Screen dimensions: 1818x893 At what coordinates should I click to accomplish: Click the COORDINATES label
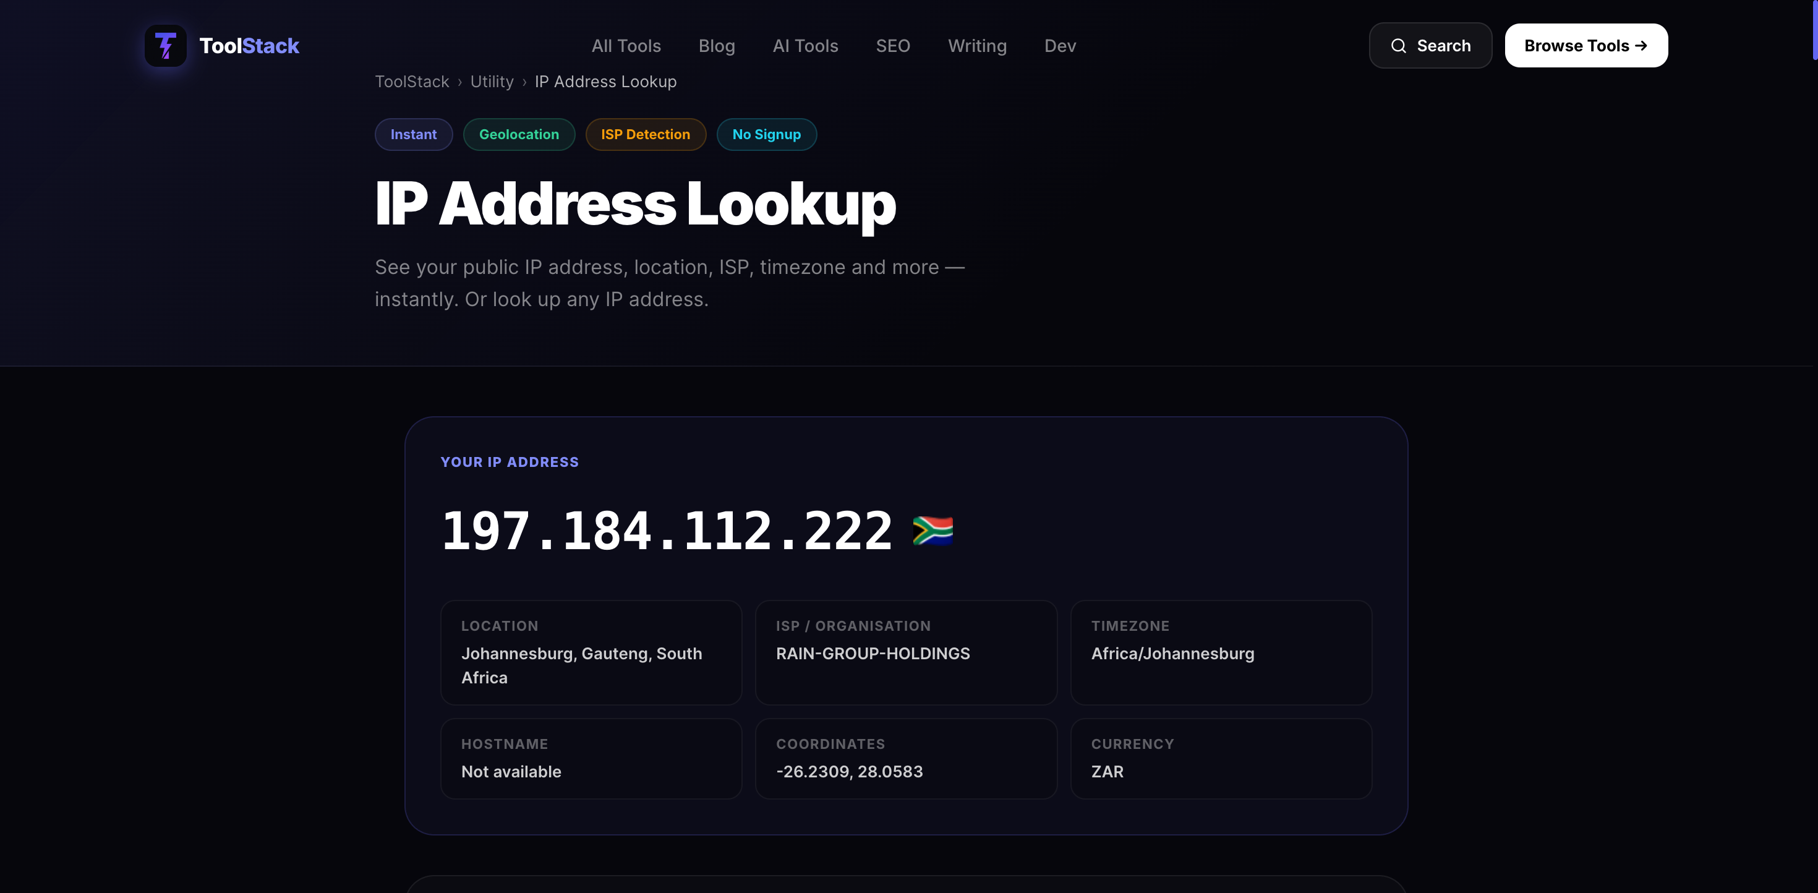(x=830, y=744)
